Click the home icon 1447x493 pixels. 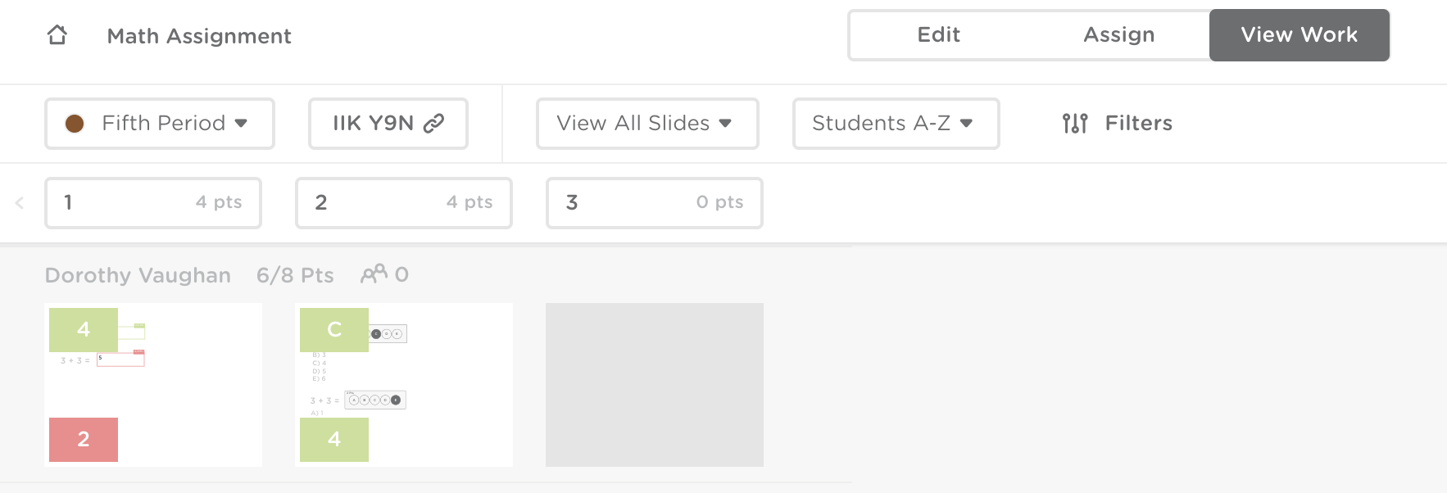(57, 34)
